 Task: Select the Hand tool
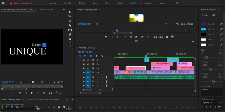70,39
